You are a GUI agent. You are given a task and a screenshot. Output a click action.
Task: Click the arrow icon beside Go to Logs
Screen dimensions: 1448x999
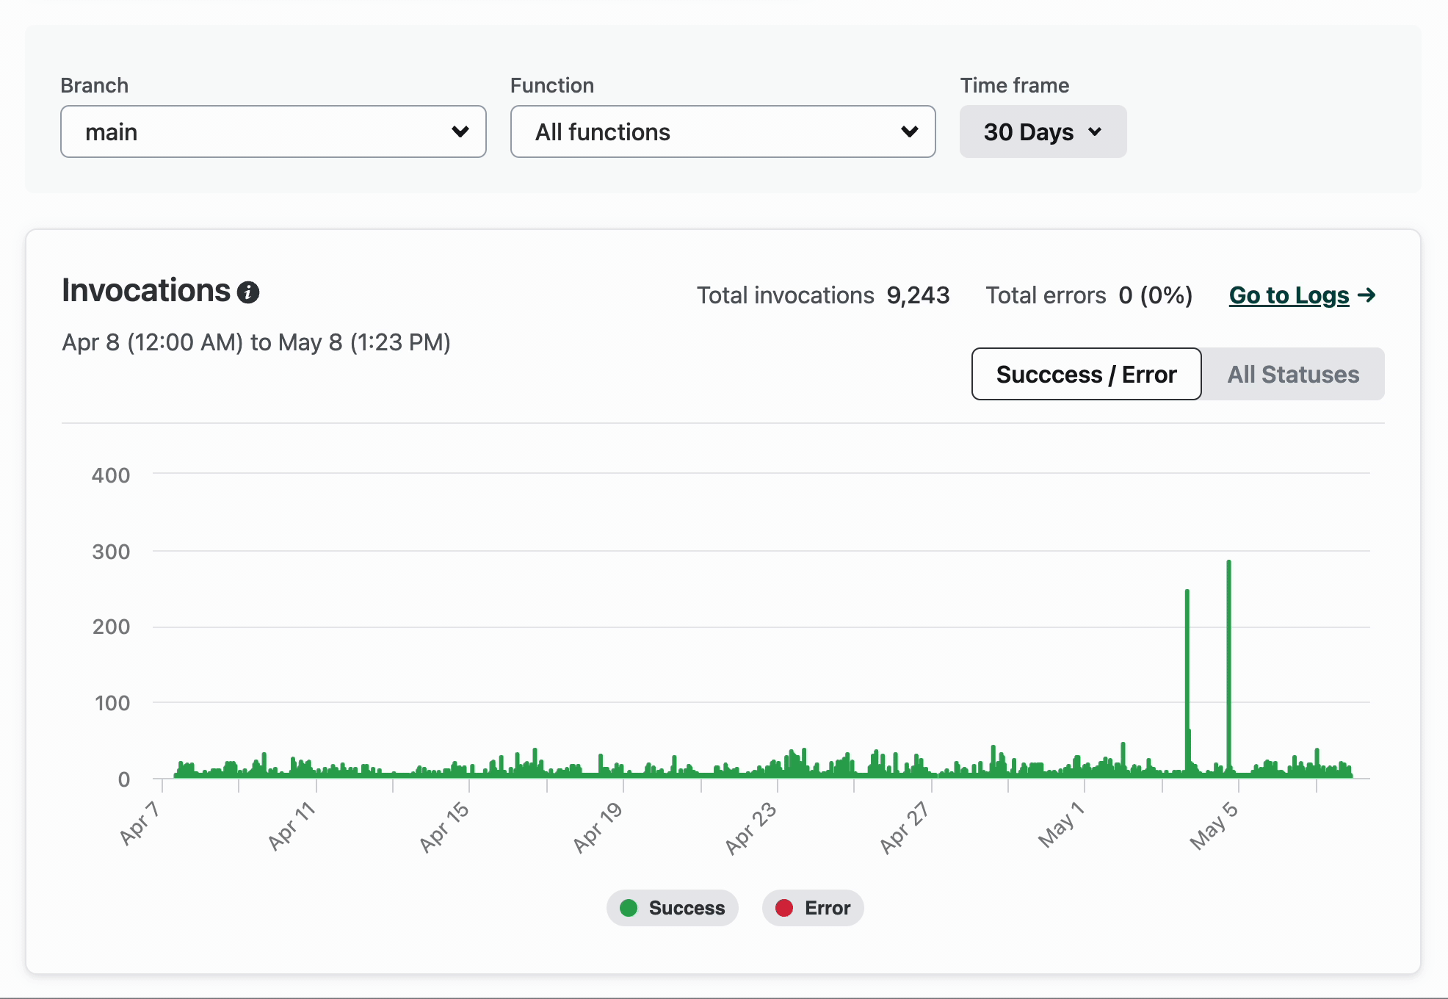[1366, 295]
